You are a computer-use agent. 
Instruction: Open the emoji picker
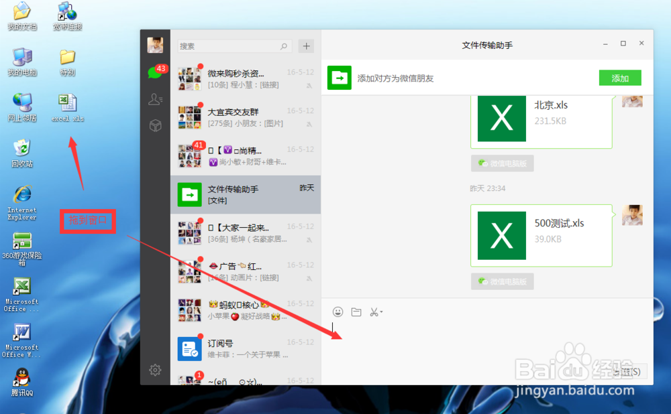click(x=338, y=312)
